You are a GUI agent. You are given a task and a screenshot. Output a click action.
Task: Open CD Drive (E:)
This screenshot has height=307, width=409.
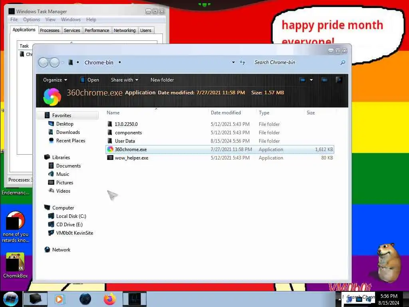(x=69, y=225)
